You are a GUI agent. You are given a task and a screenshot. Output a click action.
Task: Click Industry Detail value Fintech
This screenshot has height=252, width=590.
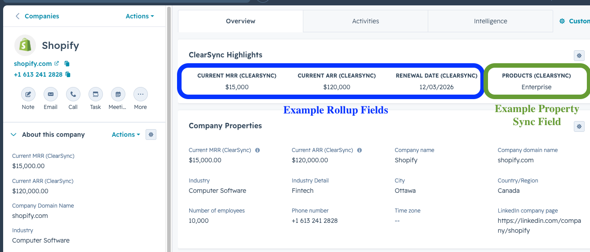click(303, 191)
